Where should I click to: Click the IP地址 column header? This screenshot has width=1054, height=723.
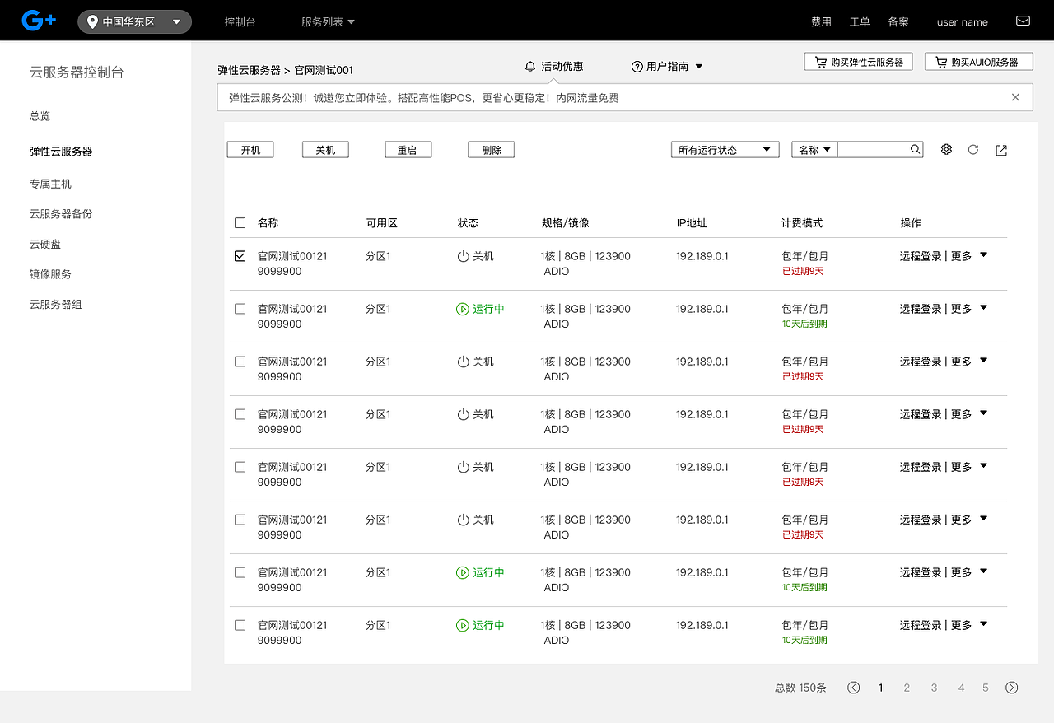[x=692, y=223]
